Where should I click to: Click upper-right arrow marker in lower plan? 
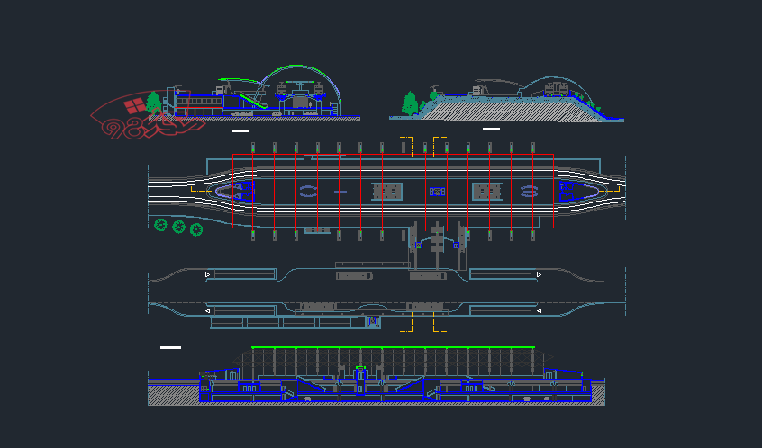(x=539, y=274)
